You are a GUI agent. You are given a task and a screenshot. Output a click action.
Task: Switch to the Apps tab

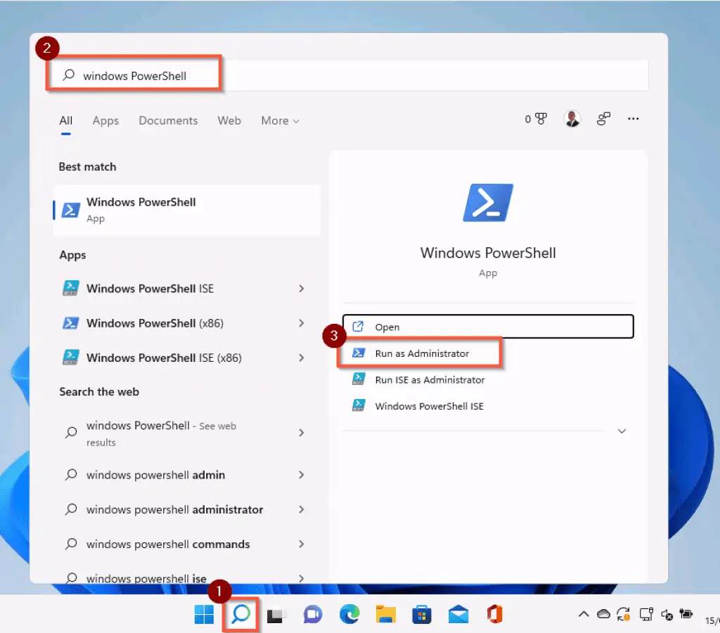[105, 121]
